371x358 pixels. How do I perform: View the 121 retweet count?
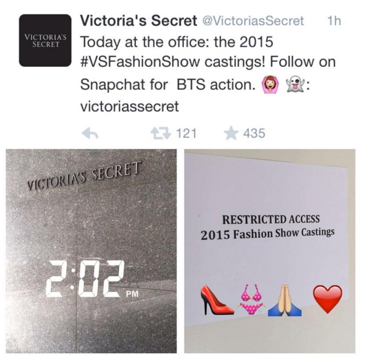point(186,133)
